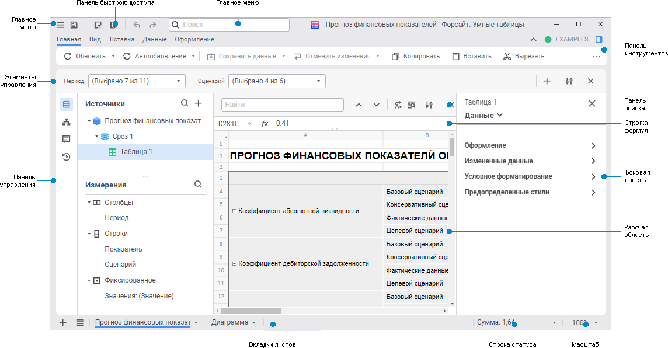The image size is (668, 348).
Task: Click the replace icon in search panel
Action: [398, 105]
